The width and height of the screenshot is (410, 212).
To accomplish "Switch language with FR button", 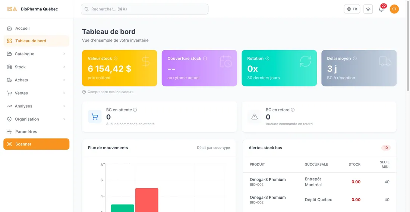I will click(352, 9).
